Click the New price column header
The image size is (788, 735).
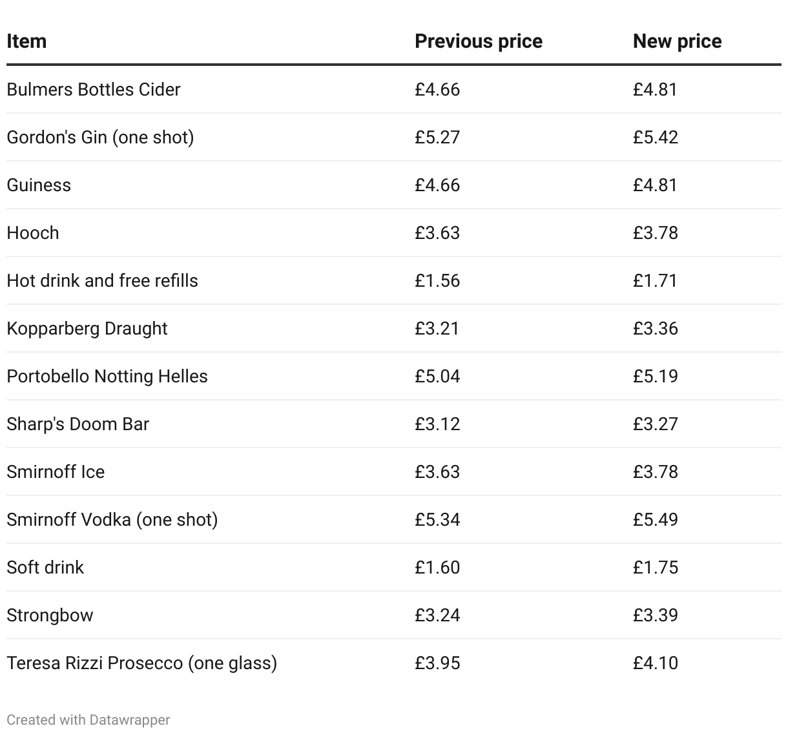[x=677, y=41]
